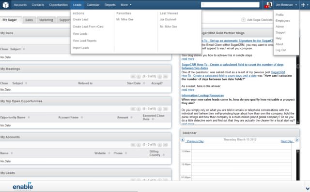310x192 pixels.
Task: Switch to Marketing tab
Action: [46, 20]
